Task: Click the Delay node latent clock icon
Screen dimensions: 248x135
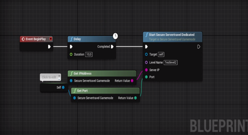Action: [115, 36]
